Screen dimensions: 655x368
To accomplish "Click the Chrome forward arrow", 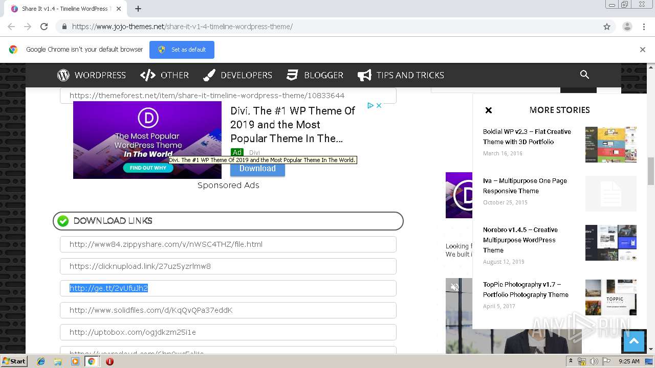I will [28, 27].
